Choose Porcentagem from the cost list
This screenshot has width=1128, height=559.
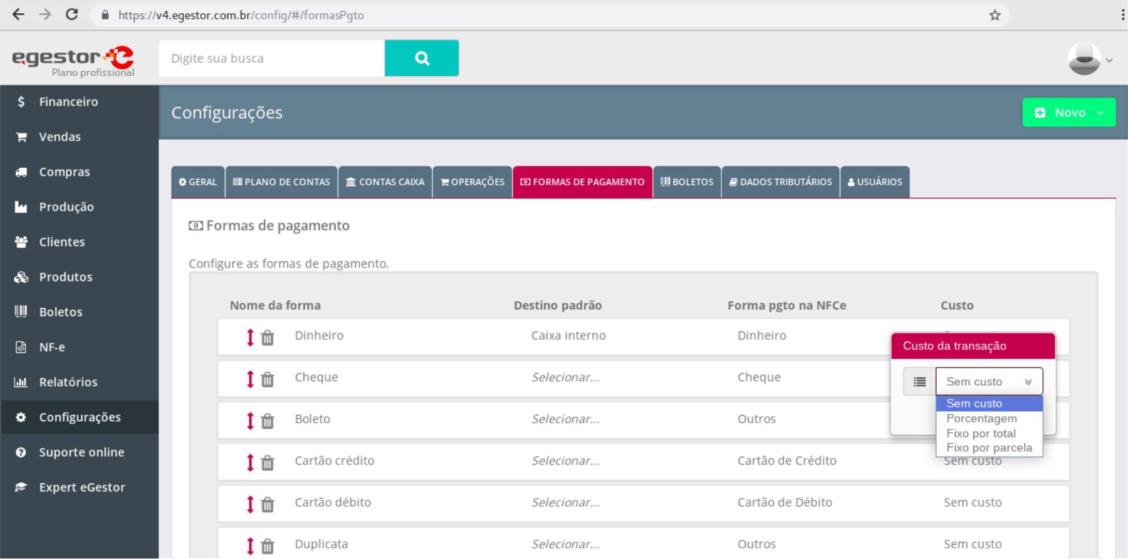pos(989,418)
